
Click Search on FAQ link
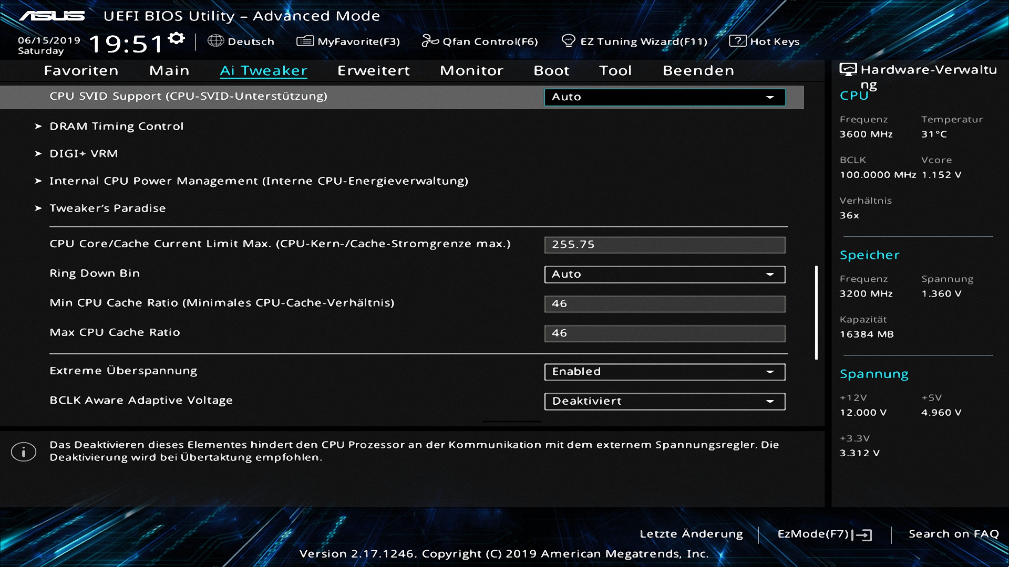pos(953,534)
